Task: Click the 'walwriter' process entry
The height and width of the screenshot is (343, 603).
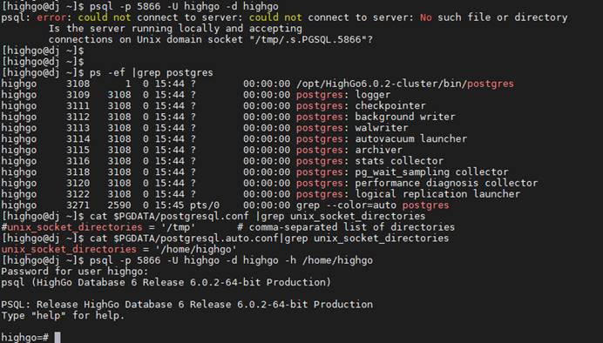Action: point(381,128)
